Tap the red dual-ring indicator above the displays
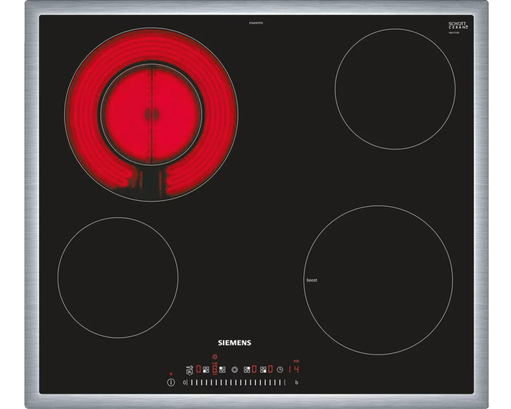The image size is (511, 409). pyautogui.click(x=215, y=357)
